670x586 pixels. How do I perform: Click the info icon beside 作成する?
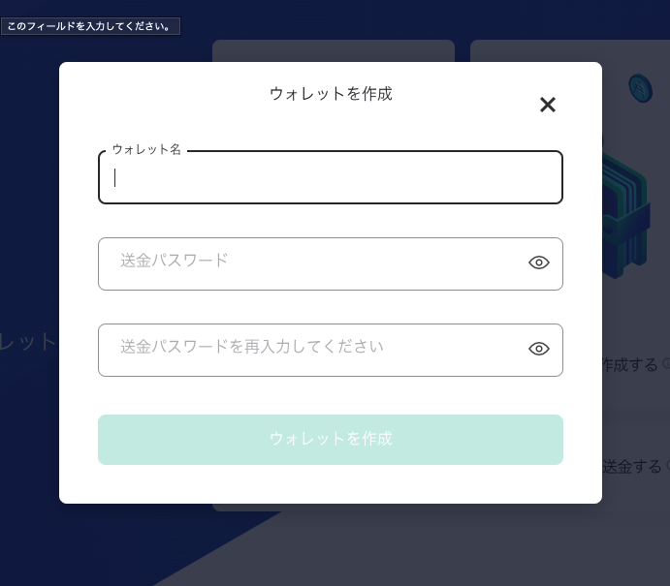(x=665, y=365)
